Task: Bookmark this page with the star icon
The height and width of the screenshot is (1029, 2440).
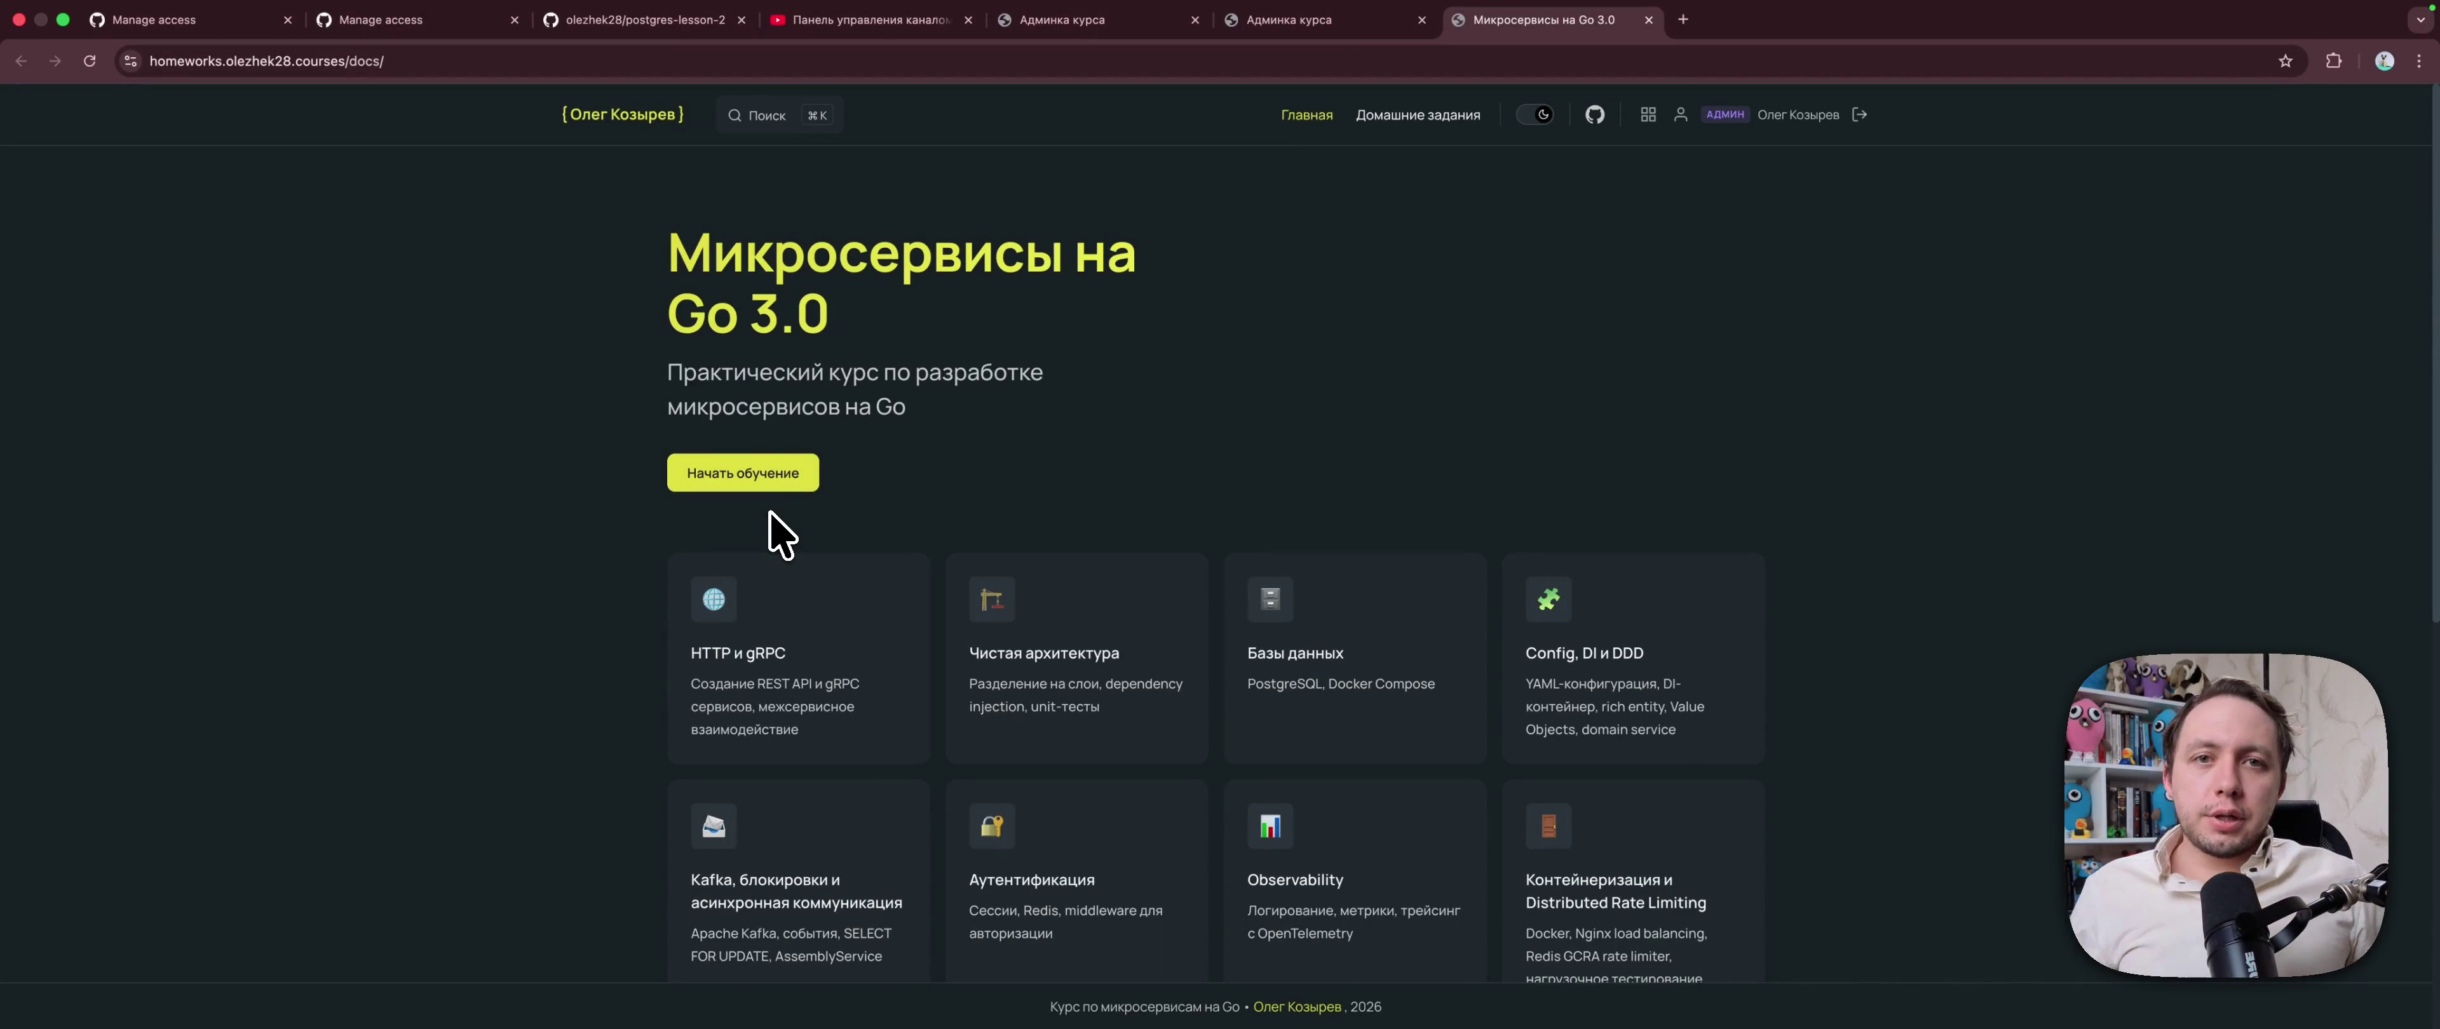Action: (2286, 60)
